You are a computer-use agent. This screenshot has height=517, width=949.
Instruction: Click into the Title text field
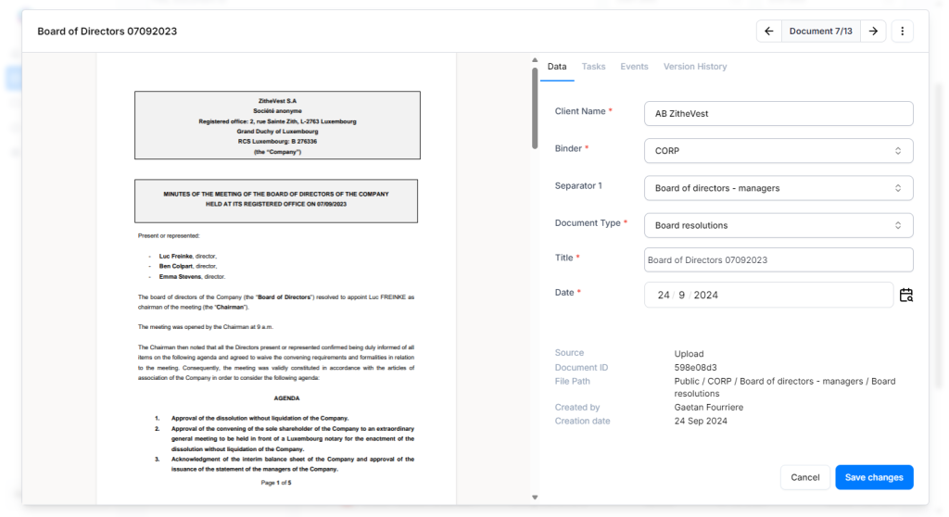pos(778,260)
